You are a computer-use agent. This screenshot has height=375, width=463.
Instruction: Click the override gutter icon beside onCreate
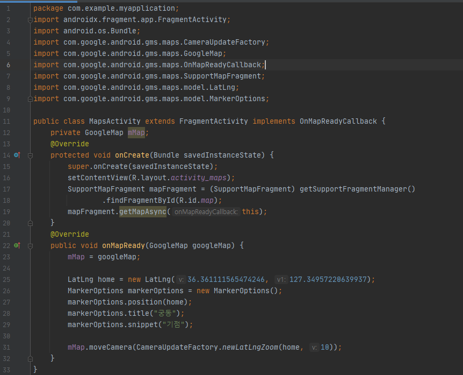[x=17, y=155]
